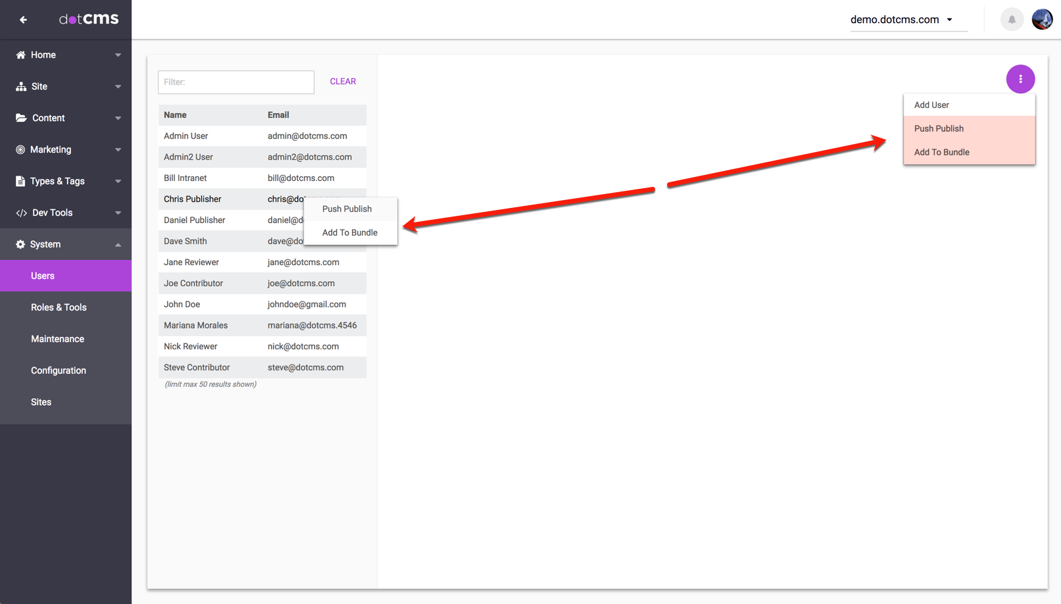Expand the Dev Tools menu arrow
This screenshot has width=1061, height=604.
point(118,213)
